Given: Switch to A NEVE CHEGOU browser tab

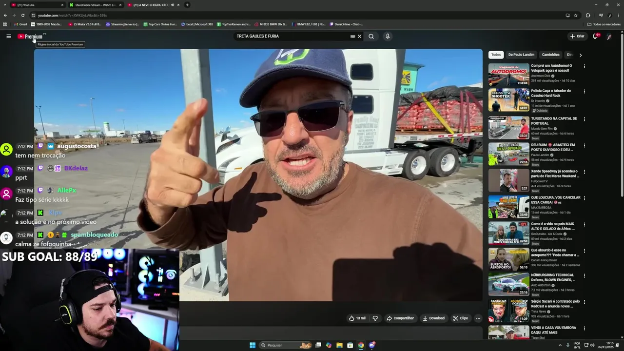Looking at the screenshot, I should [151, 5].
